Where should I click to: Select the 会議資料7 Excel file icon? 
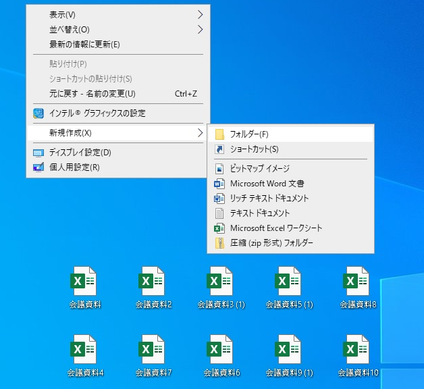coord(152,349)
